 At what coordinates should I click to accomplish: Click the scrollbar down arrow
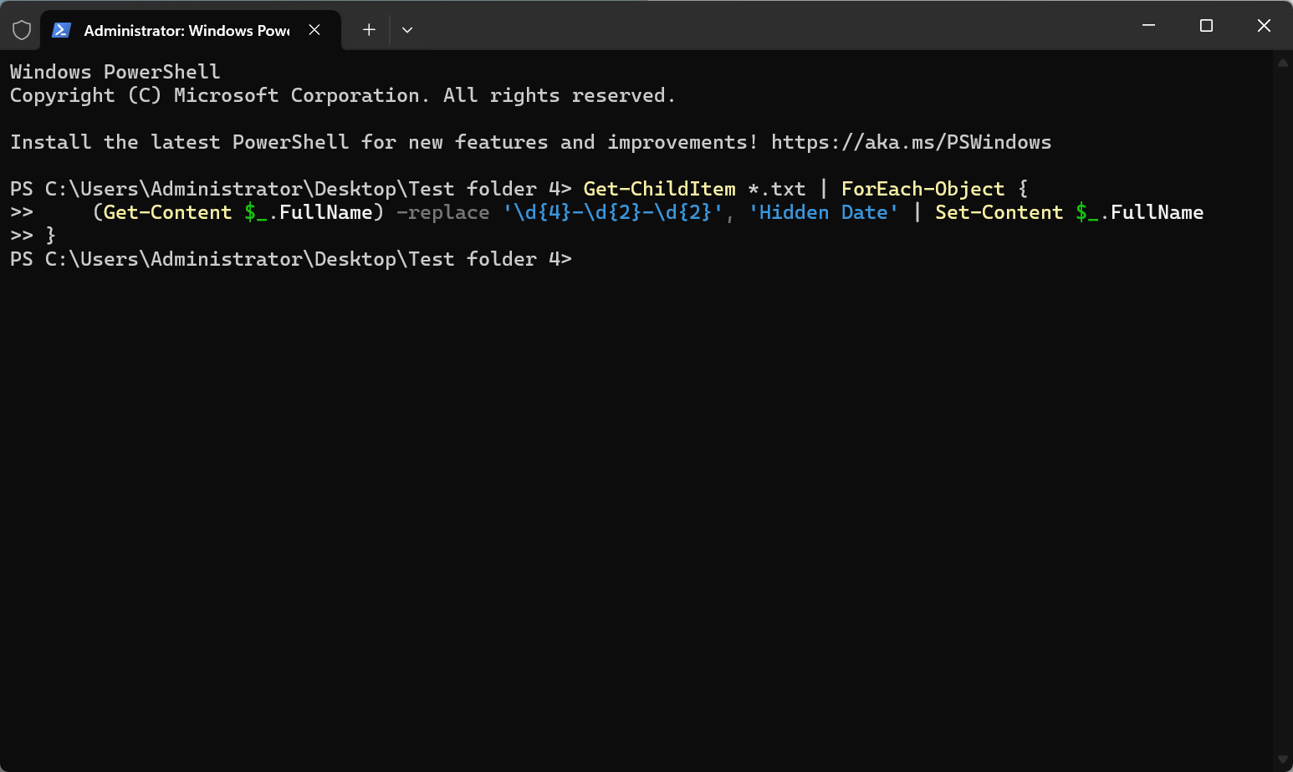click(x=1283, y=759)
